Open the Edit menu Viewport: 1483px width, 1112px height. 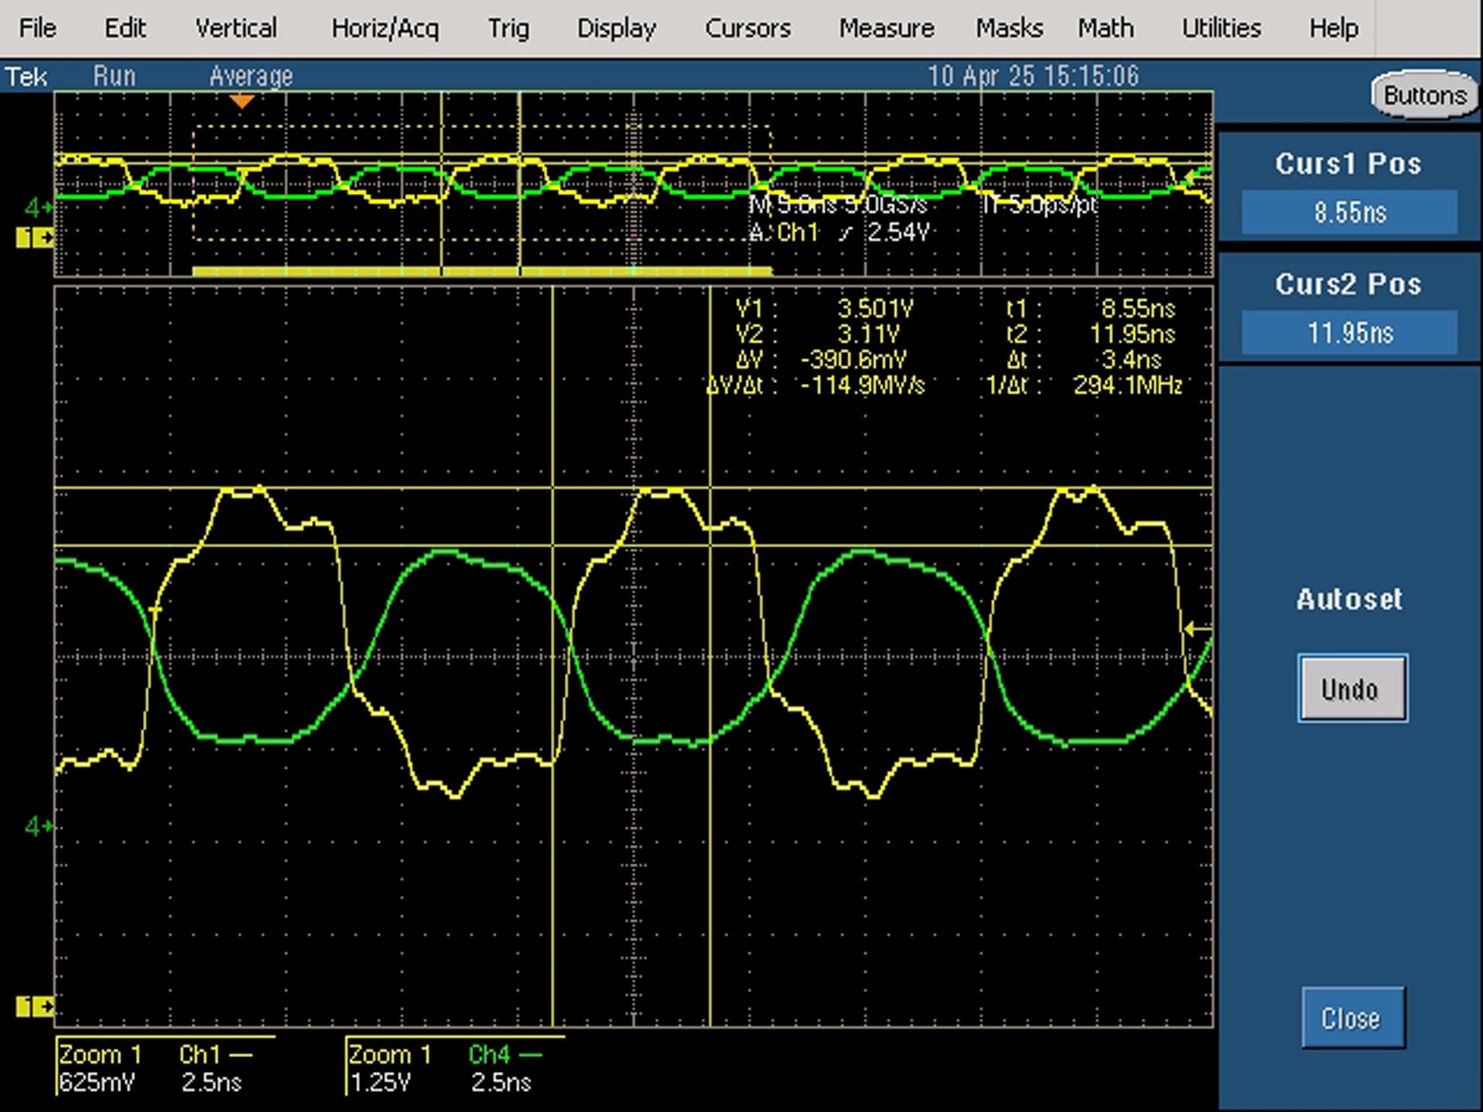click(124, 29)
